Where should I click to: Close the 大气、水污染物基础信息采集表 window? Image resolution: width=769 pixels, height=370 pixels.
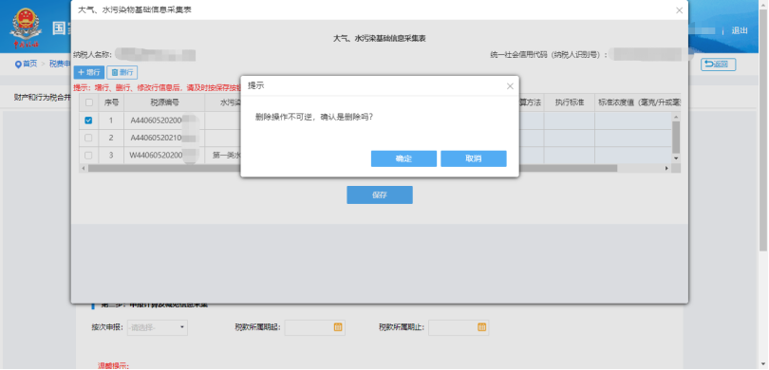(x=679, y=10)
